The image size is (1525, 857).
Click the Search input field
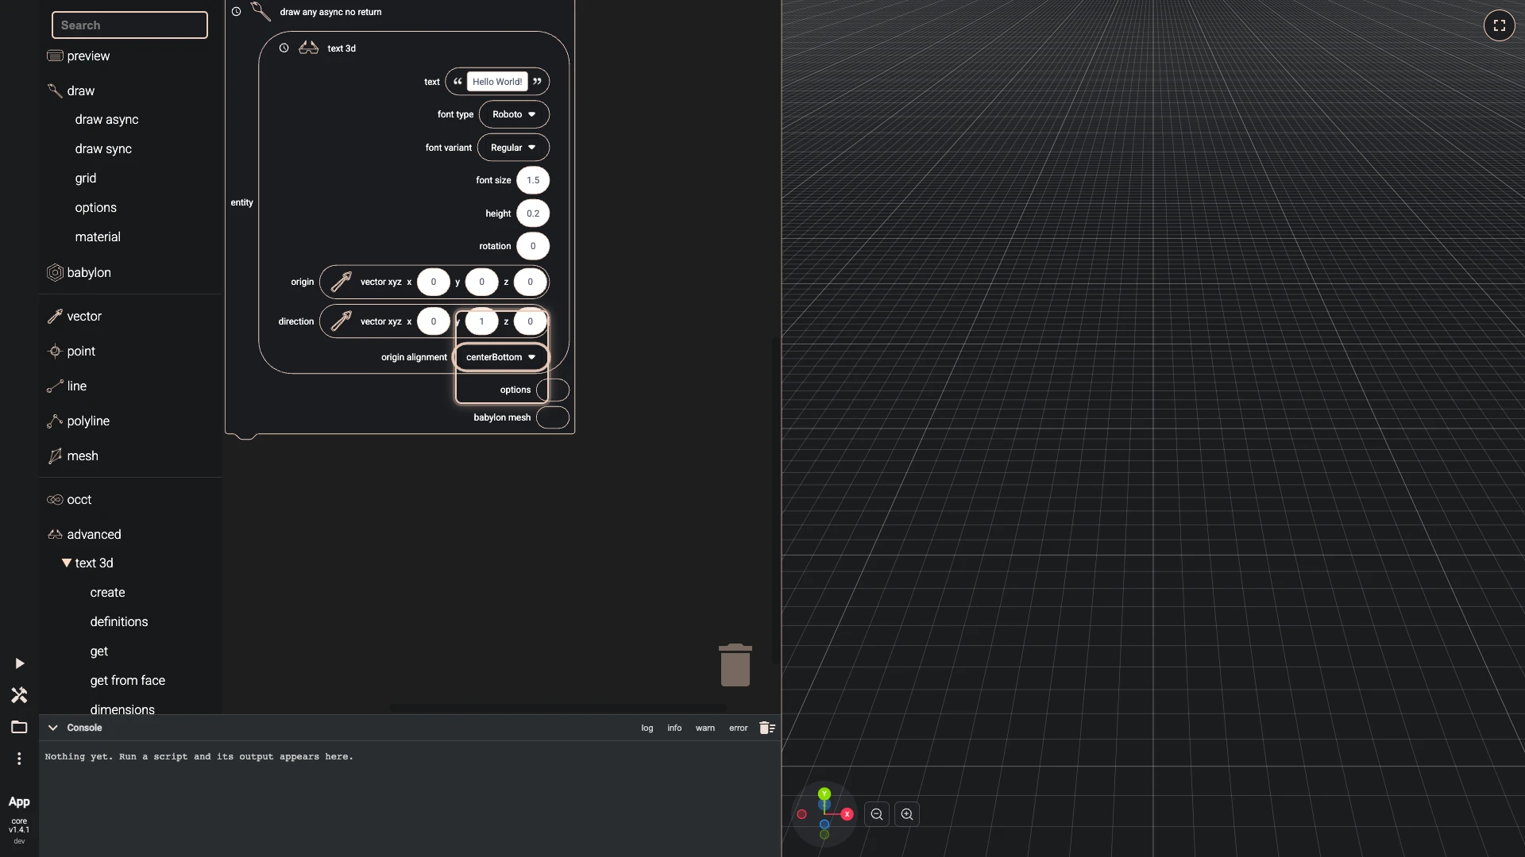[x=129, y=25]
